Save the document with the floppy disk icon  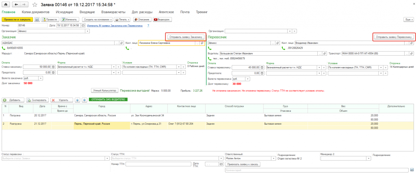37,19
